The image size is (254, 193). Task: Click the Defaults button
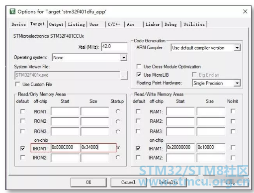169,183
